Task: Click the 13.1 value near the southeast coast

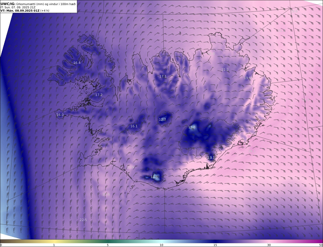Action: click(x=211, y=158)
